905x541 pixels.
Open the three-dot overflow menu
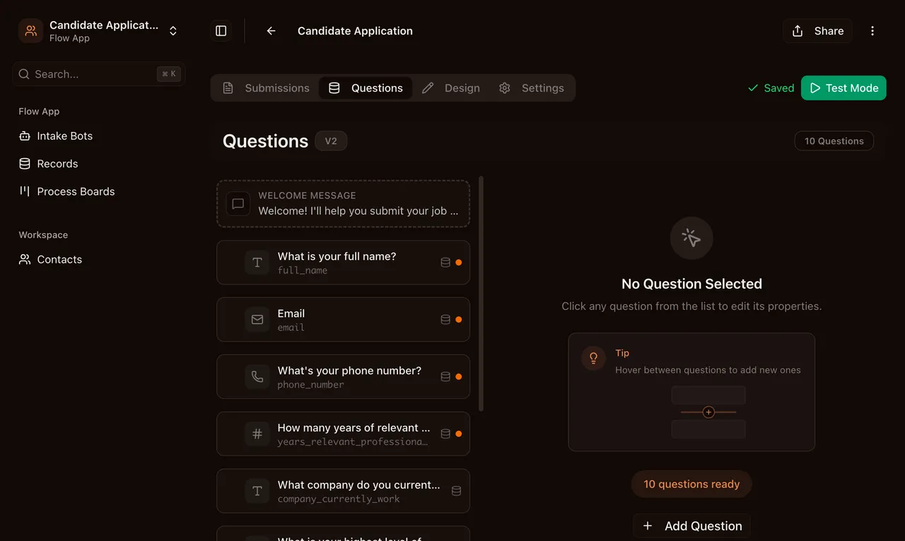point(872,30)
